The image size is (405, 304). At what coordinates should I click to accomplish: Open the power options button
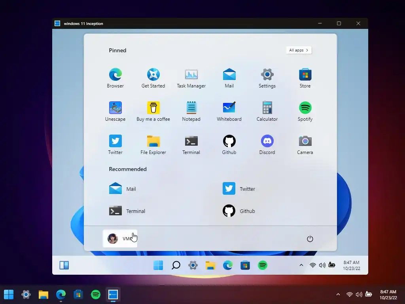click(x=310, y=239)
